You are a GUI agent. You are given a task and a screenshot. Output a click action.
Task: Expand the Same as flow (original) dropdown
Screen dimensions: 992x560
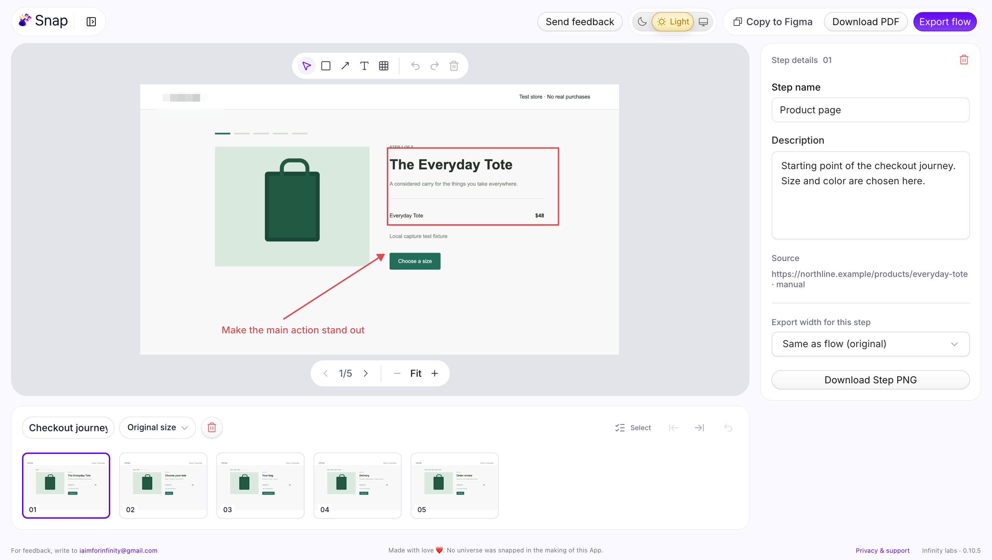point(870,344)
